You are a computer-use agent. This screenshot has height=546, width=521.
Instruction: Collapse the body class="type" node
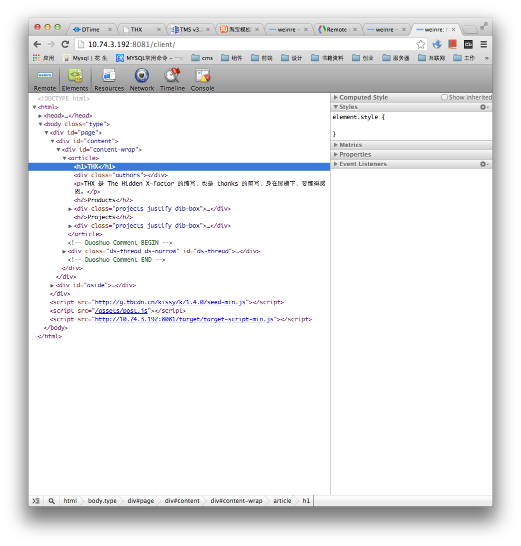pyautogui.click(x=40, y=124)
